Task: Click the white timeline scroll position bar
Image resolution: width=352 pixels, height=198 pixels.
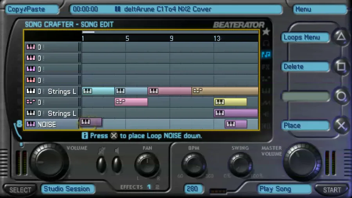Action: point(88,32)
